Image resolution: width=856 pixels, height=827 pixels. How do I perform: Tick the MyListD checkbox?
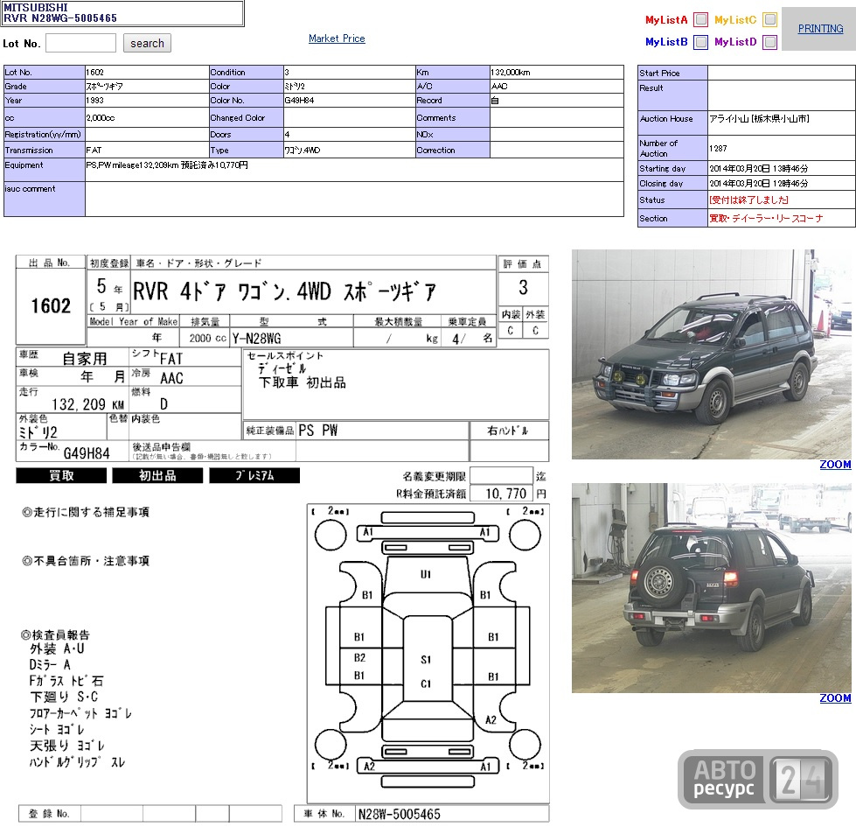coord(769,42)
